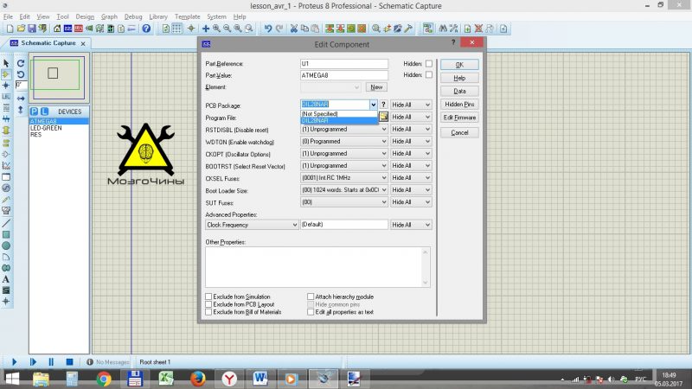Click the horizontal mirror flip icon
The image size is (692, 389).
(x=21, y=99)
